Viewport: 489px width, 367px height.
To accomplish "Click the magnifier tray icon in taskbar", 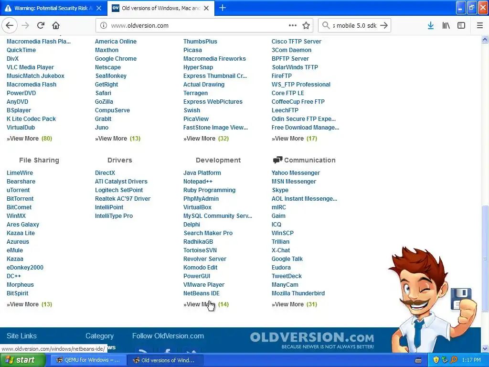I will pos(454,360).
